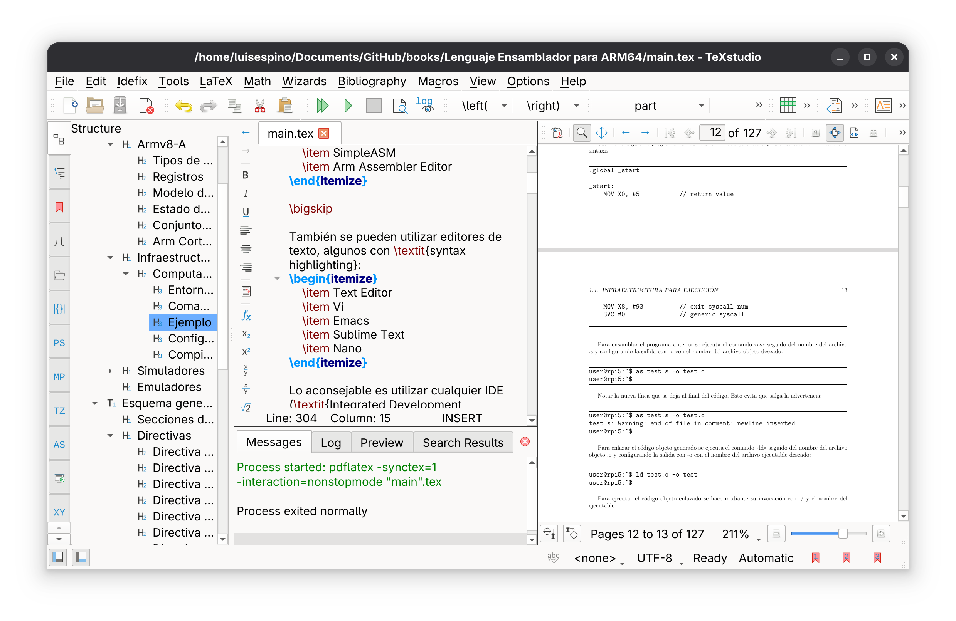The height and width of the screenshot is (621, 956).
Task: Open the PDF viewer with magnifier page icon
Action: [400, 106]
